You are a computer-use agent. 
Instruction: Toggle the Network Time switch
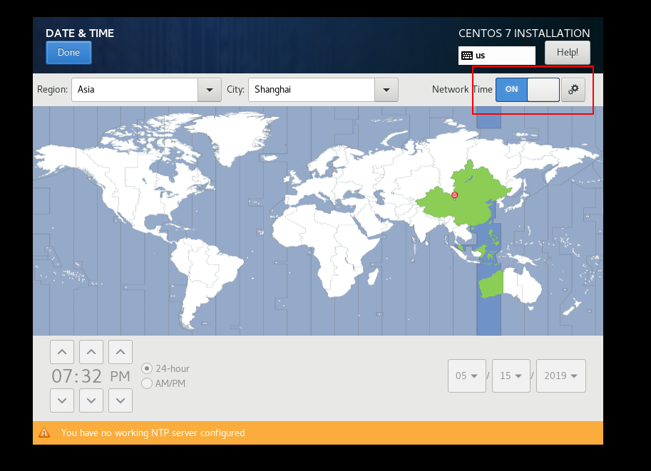pos(527,90)
